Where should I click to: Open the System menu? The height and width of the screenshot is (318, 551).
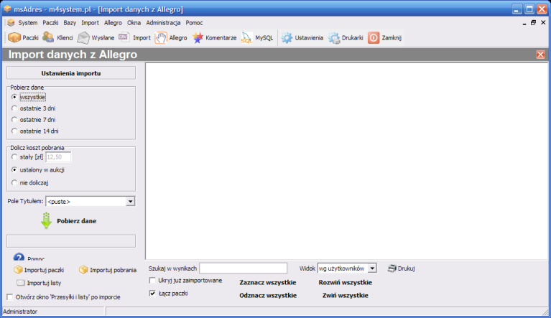click(x=28, y=23)
